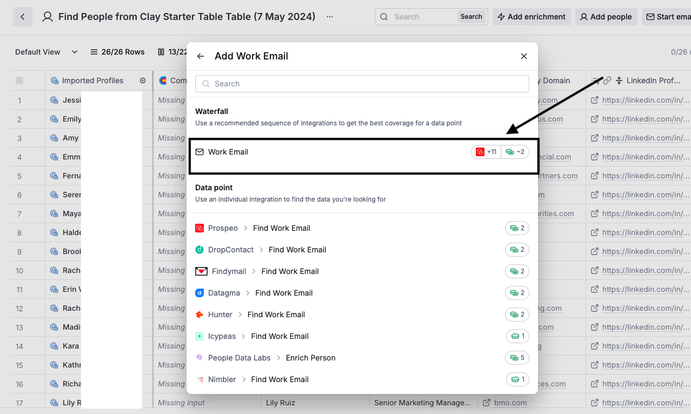This screenshot has height=414, width=691.
Task: Go back using top-left arrow button
Action: click(22, 17)
